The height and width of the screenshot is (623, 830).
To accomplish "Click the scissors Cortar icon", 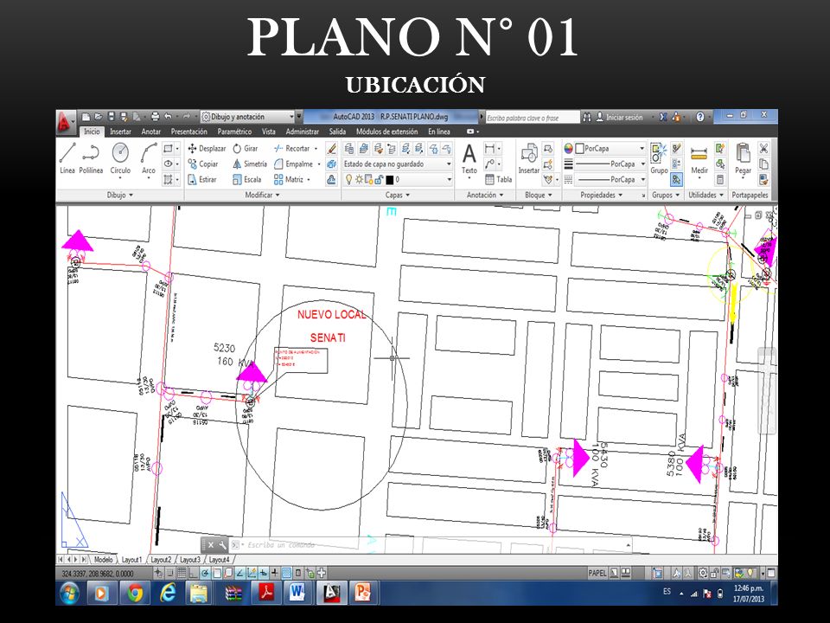I will tap(763, 148).
